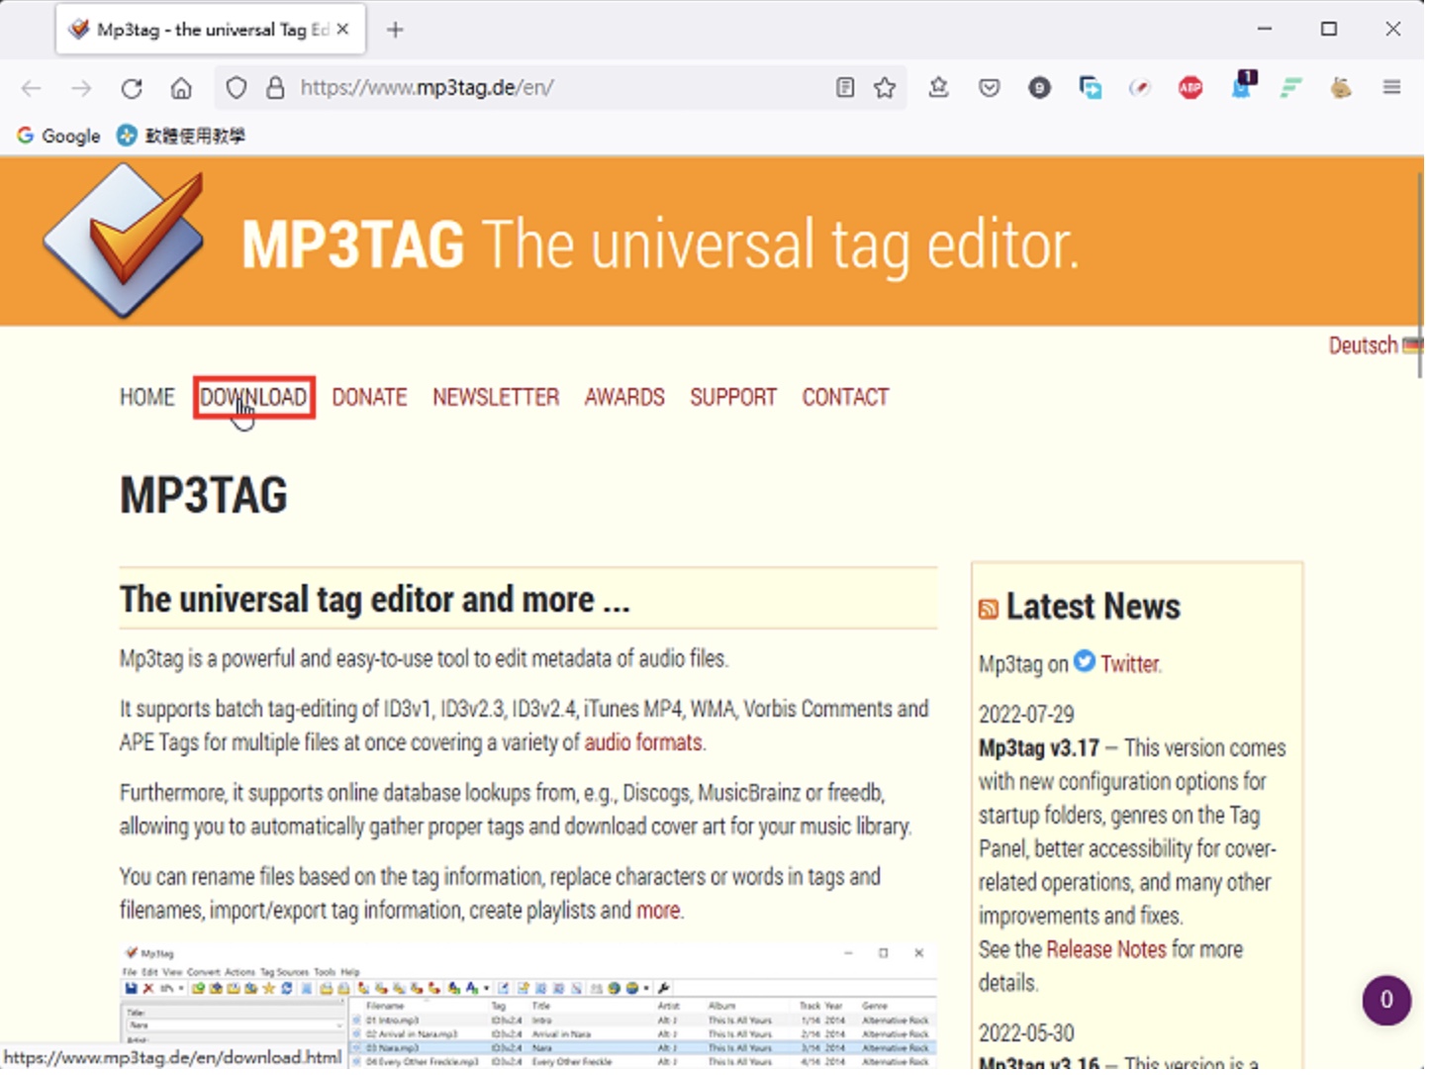Go to the browser home page
1431x1075 pixels.
pyautogui.click(x=181, y=88)
